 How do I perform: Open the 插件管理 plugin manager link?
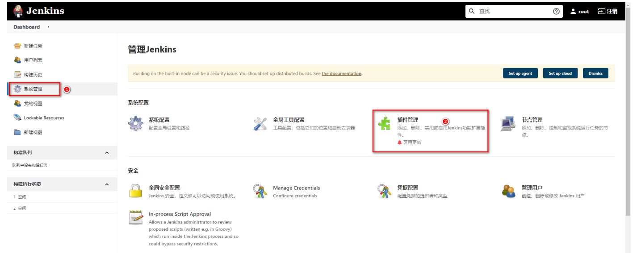(407, 120)
